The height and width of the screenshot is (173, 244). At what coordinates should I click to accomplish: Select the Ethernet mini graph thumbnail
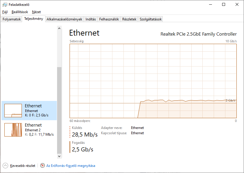coord(13,111)
